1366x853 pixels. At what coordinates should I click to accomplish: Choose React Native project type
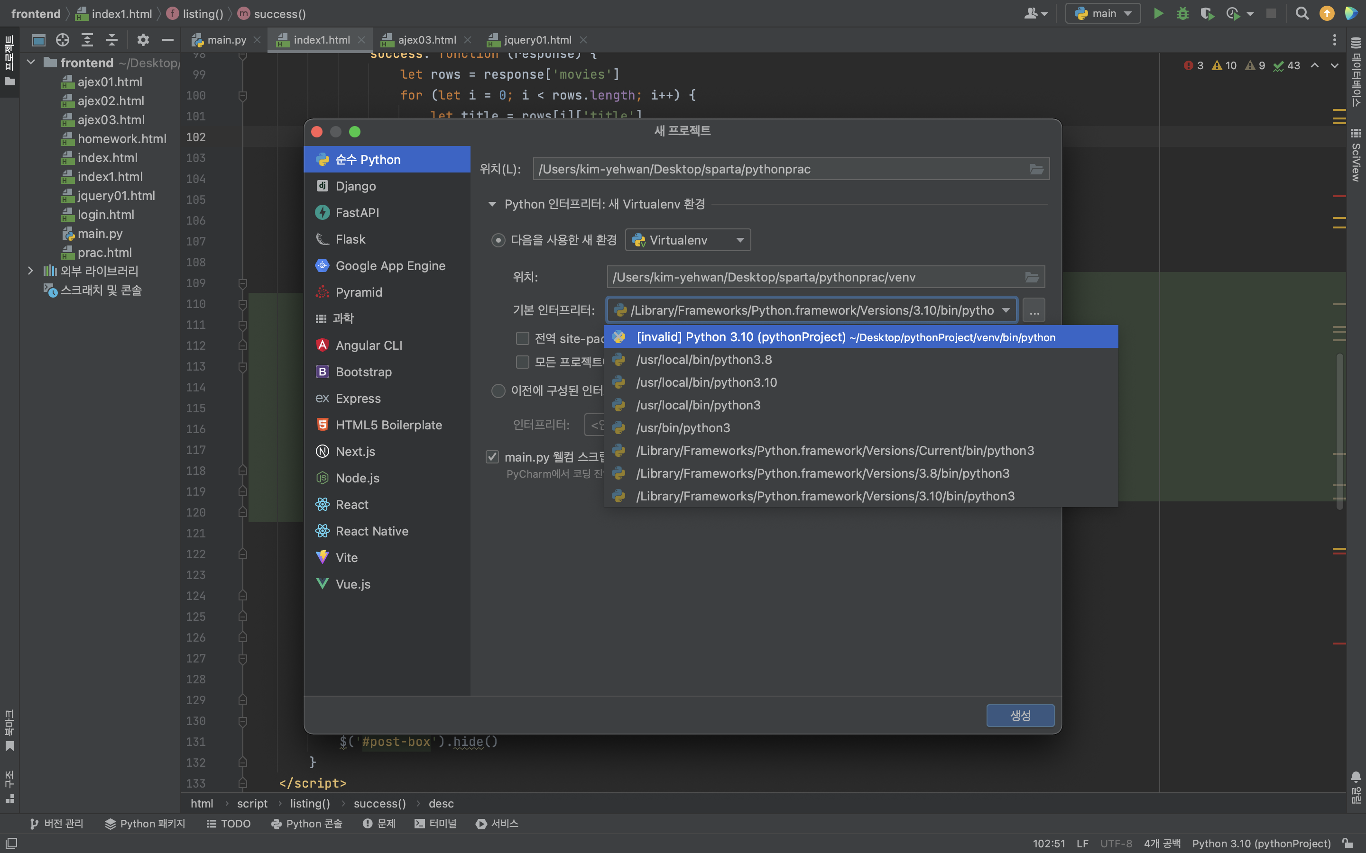click(387, 531)
